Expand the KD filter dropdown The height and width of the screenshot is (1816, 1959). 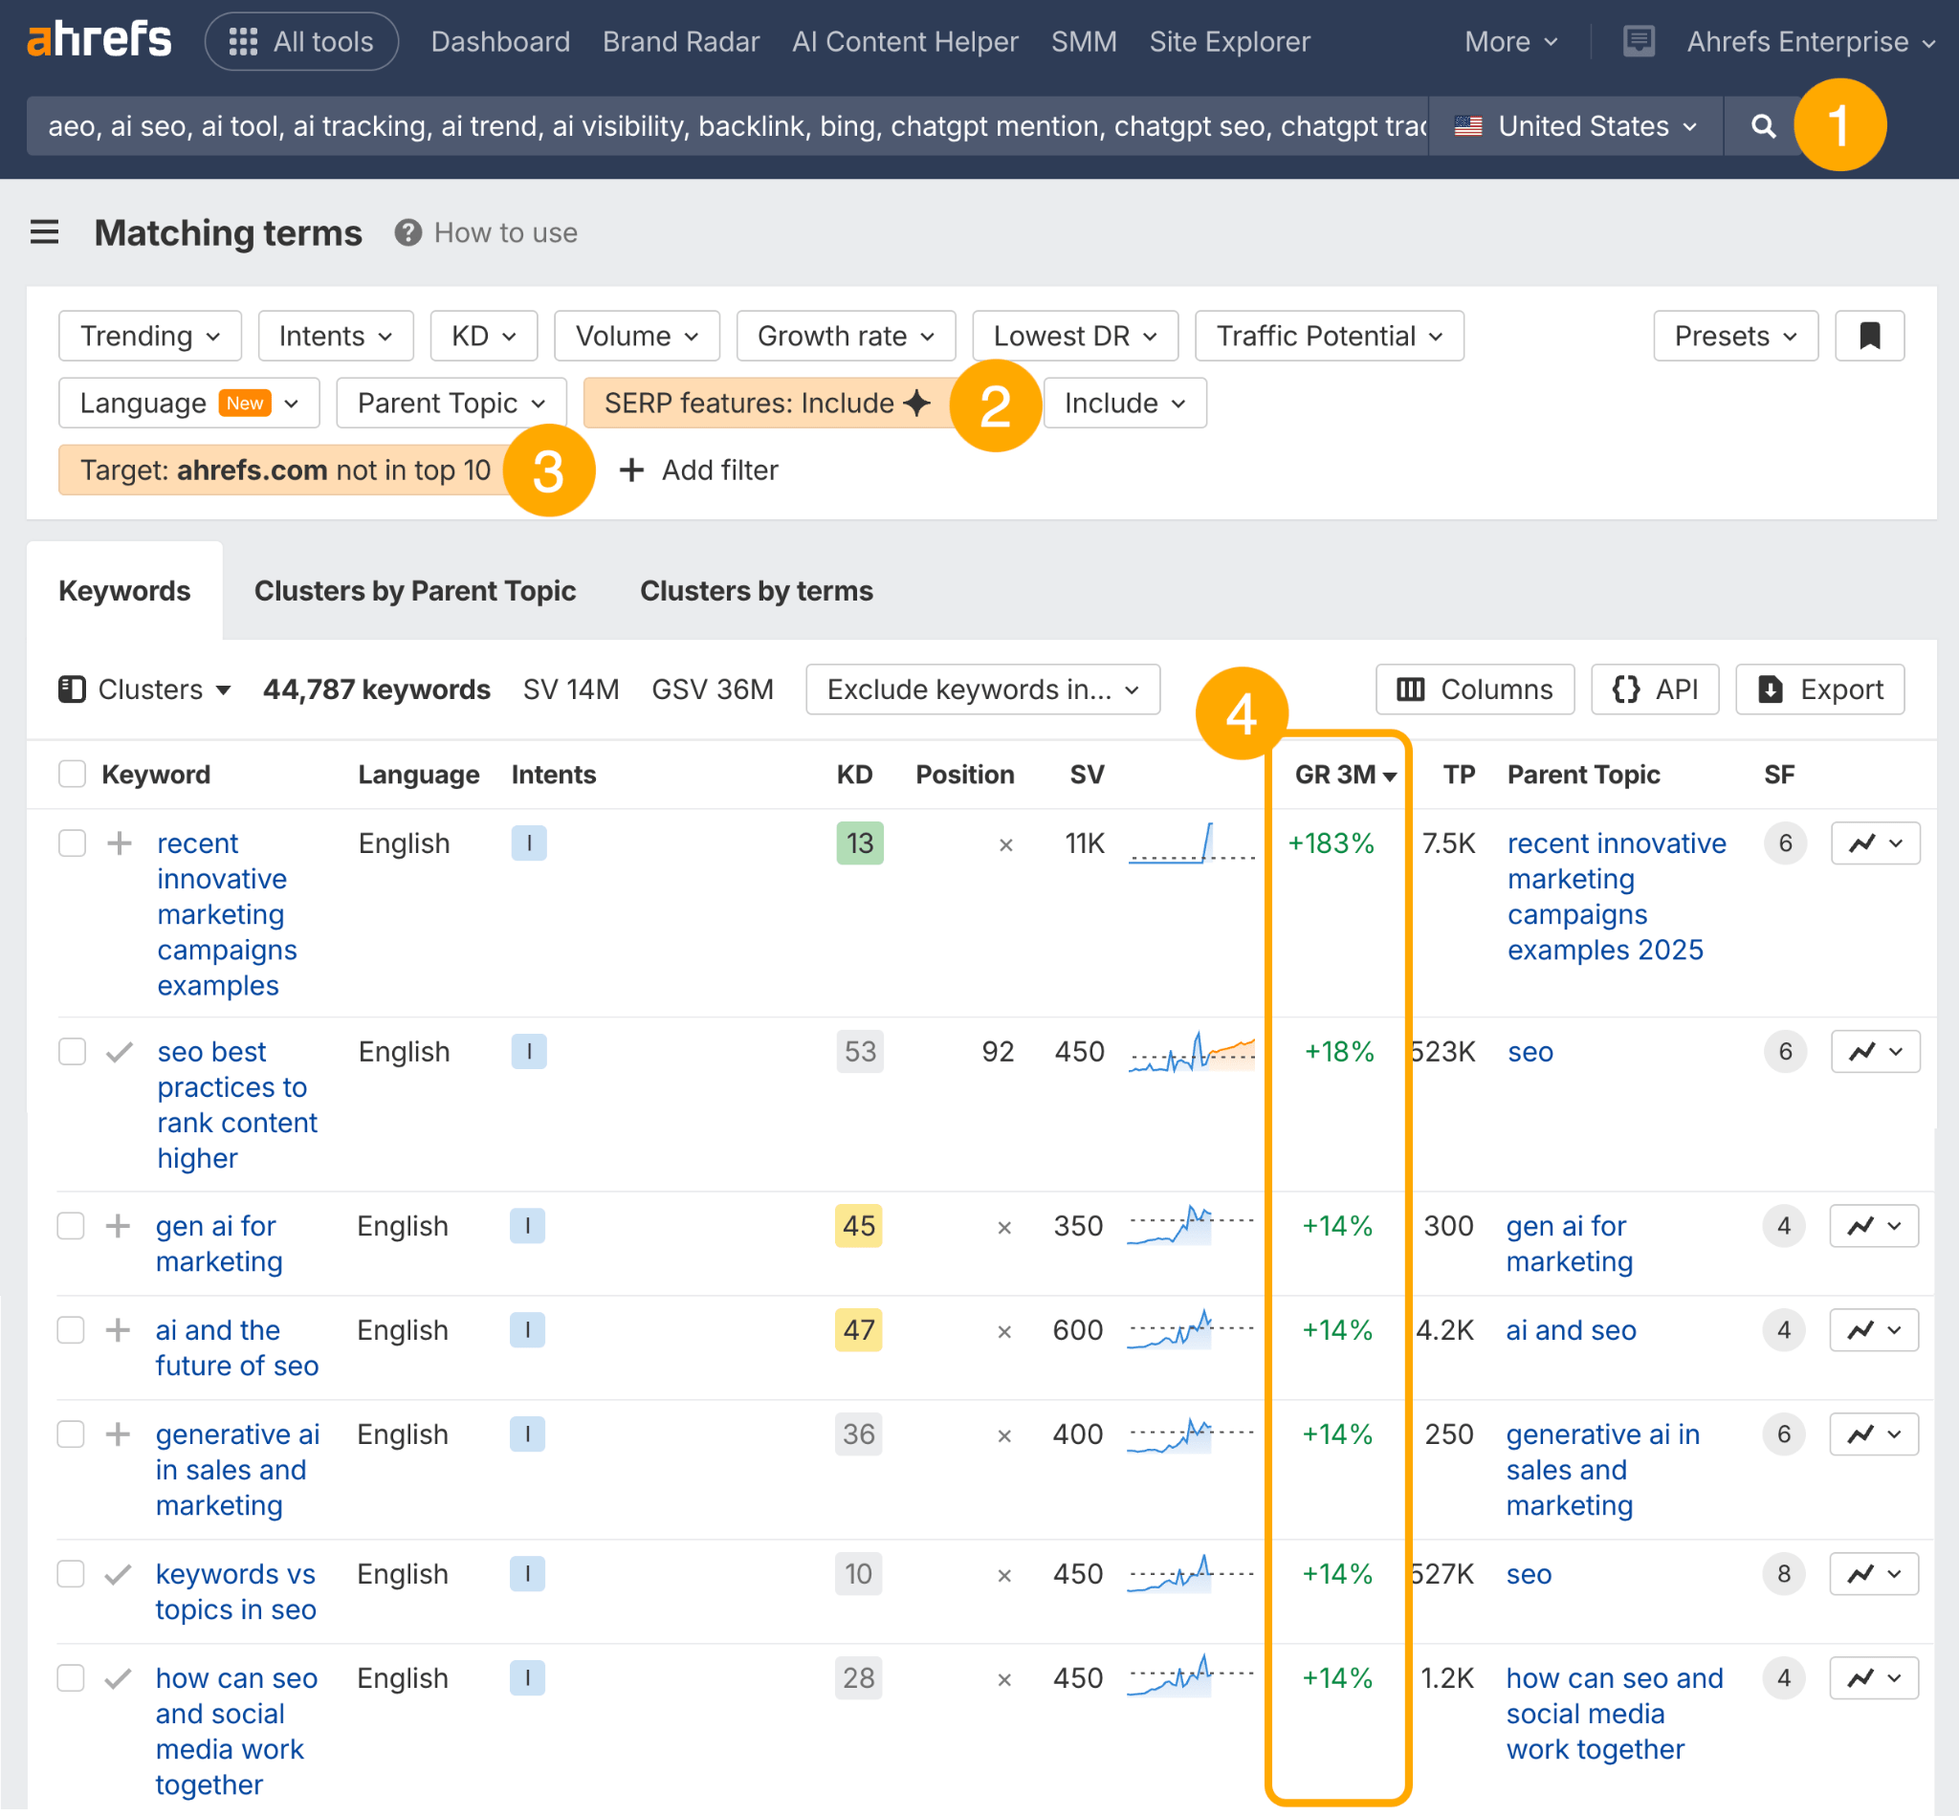pyautogui.click(x=483, y=335)
